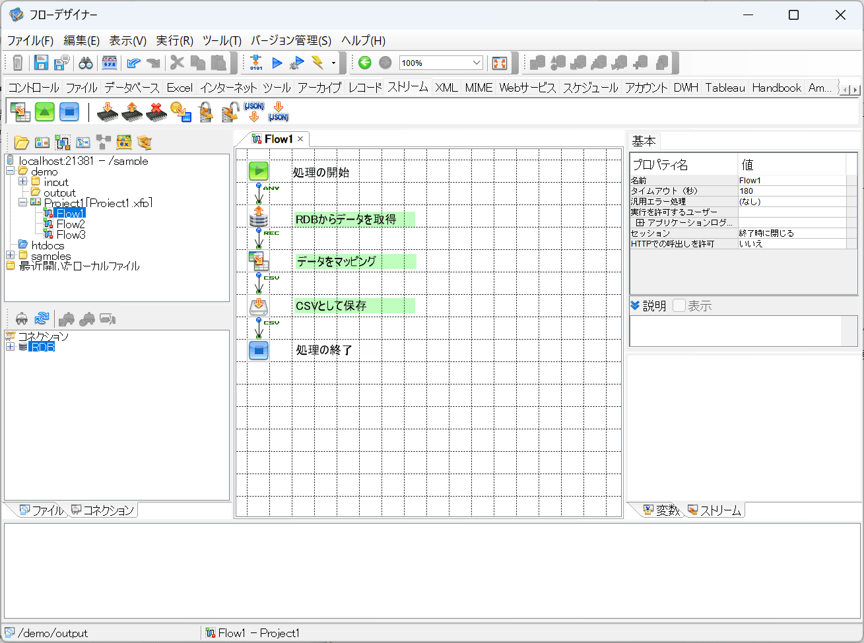Open the 実行(R) menu
864x643 pixels.
(174, 41)
